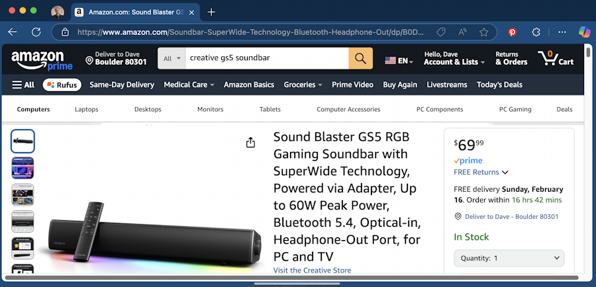
Task: Select third product thumbnail
Action: point(23,194)
